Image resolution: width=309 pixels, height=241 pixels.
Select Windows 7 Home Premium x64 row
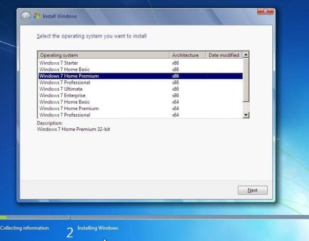pyautogui.click(x=141, y=108)
